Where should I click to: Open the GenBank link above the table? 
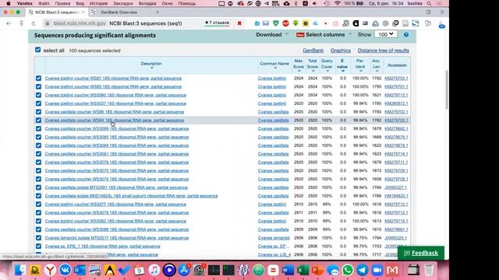coord(313,51)
